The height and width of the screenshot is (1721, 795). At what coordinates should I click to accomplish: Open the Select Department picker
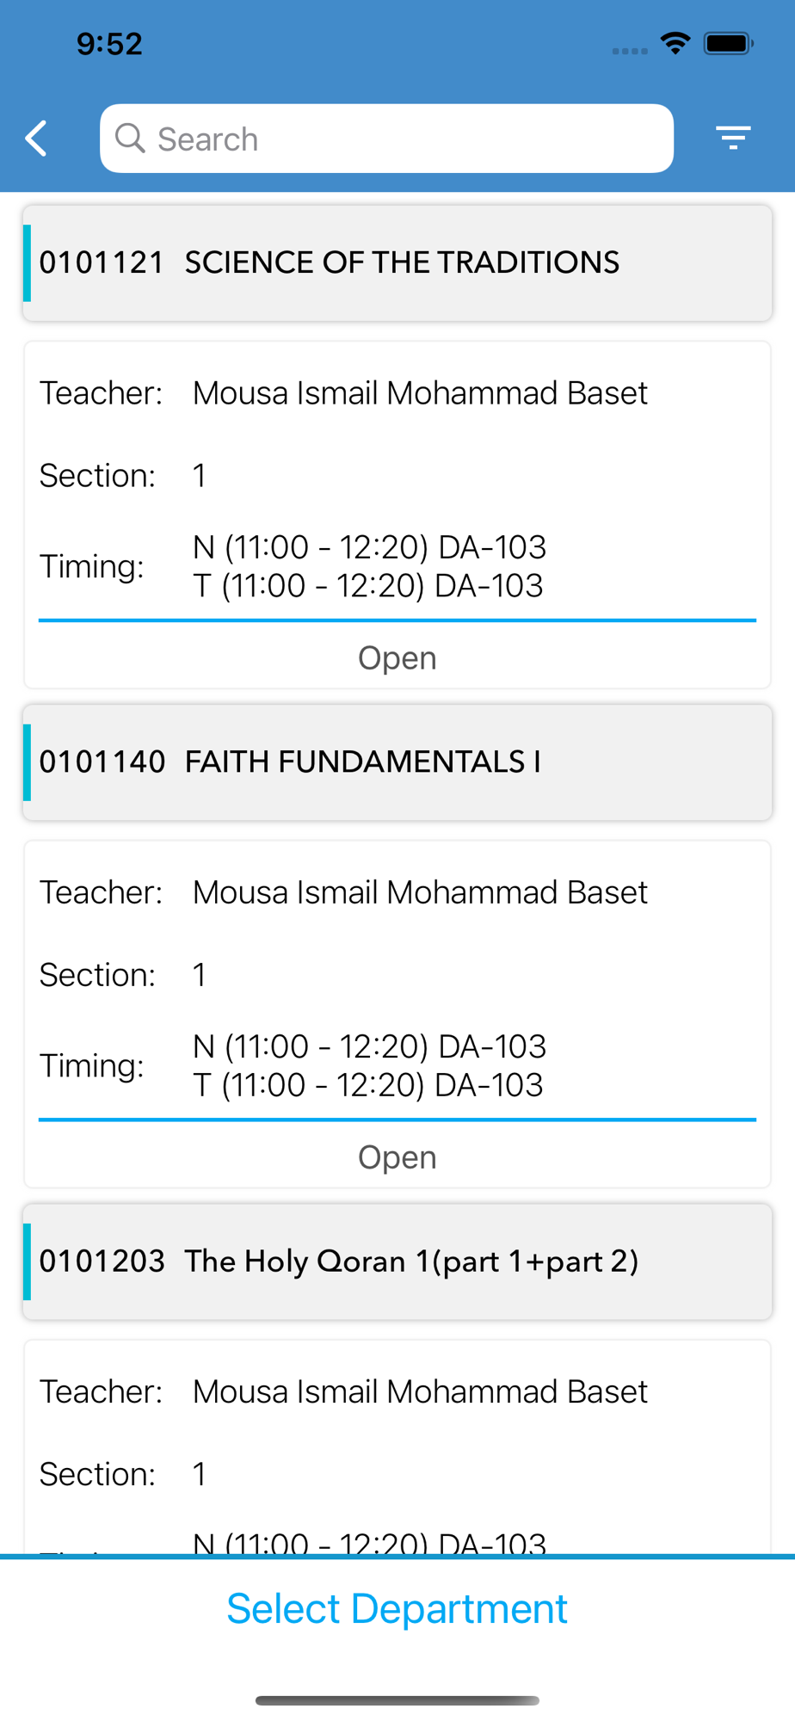pyautogui.click(x=397, y=1608)
